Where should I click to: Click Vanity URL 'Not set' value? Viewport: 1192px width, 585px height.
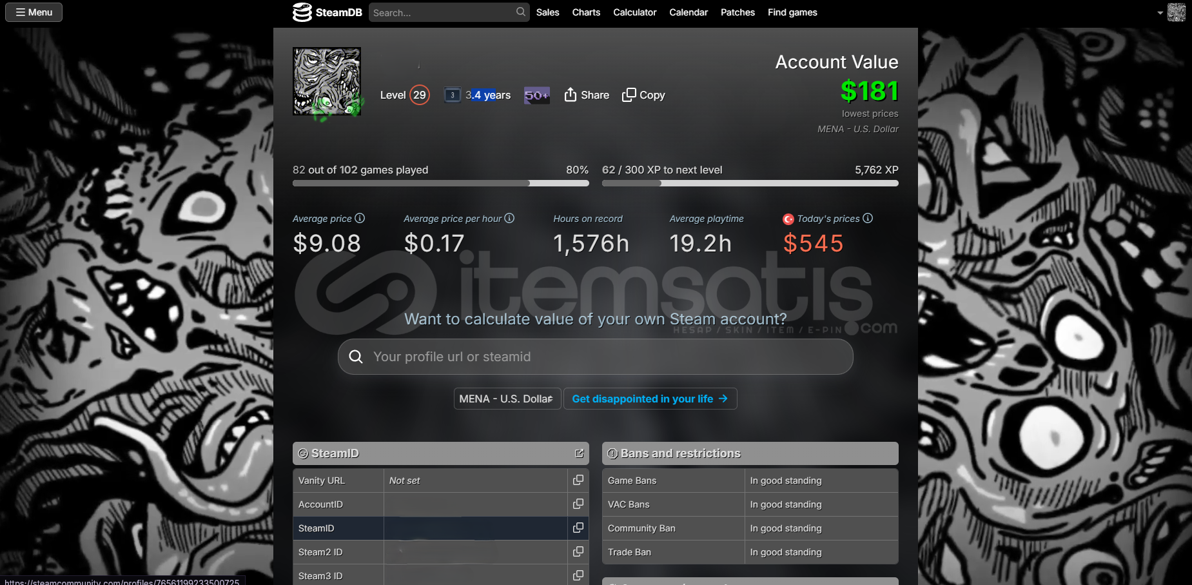point(404,481)
